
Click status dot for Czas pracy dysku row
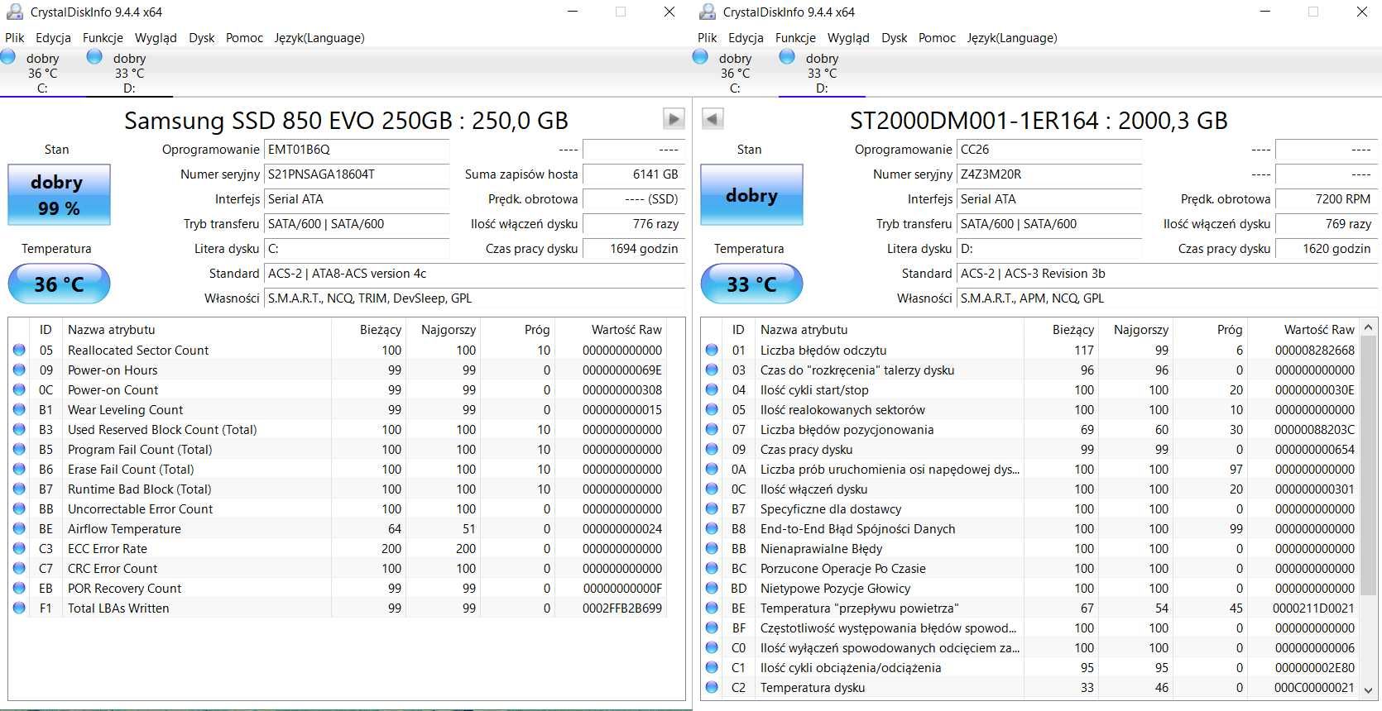[x=712, y=449]
